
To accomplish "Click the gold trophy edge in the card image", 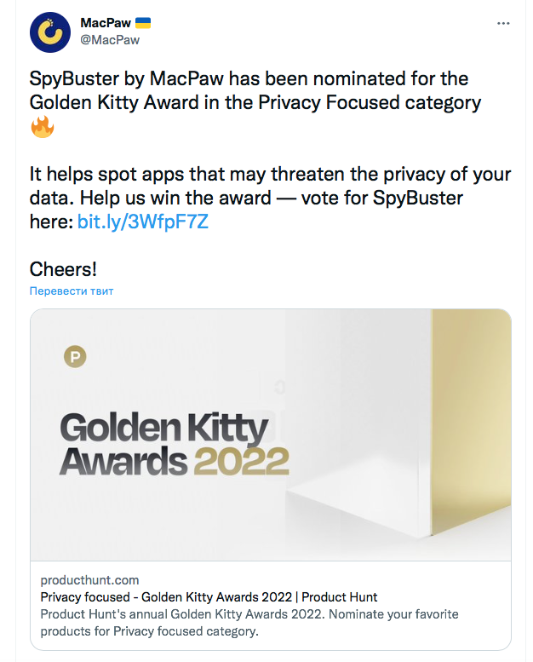I will (x=470, y=426).
